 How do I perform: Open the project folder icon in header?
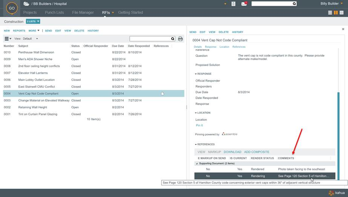(x=26, y=4)
